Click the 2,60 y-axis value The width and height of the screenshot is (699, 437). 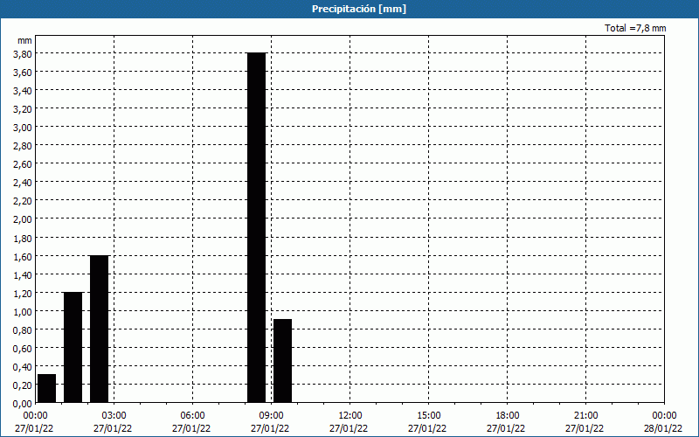pos(23,164)
